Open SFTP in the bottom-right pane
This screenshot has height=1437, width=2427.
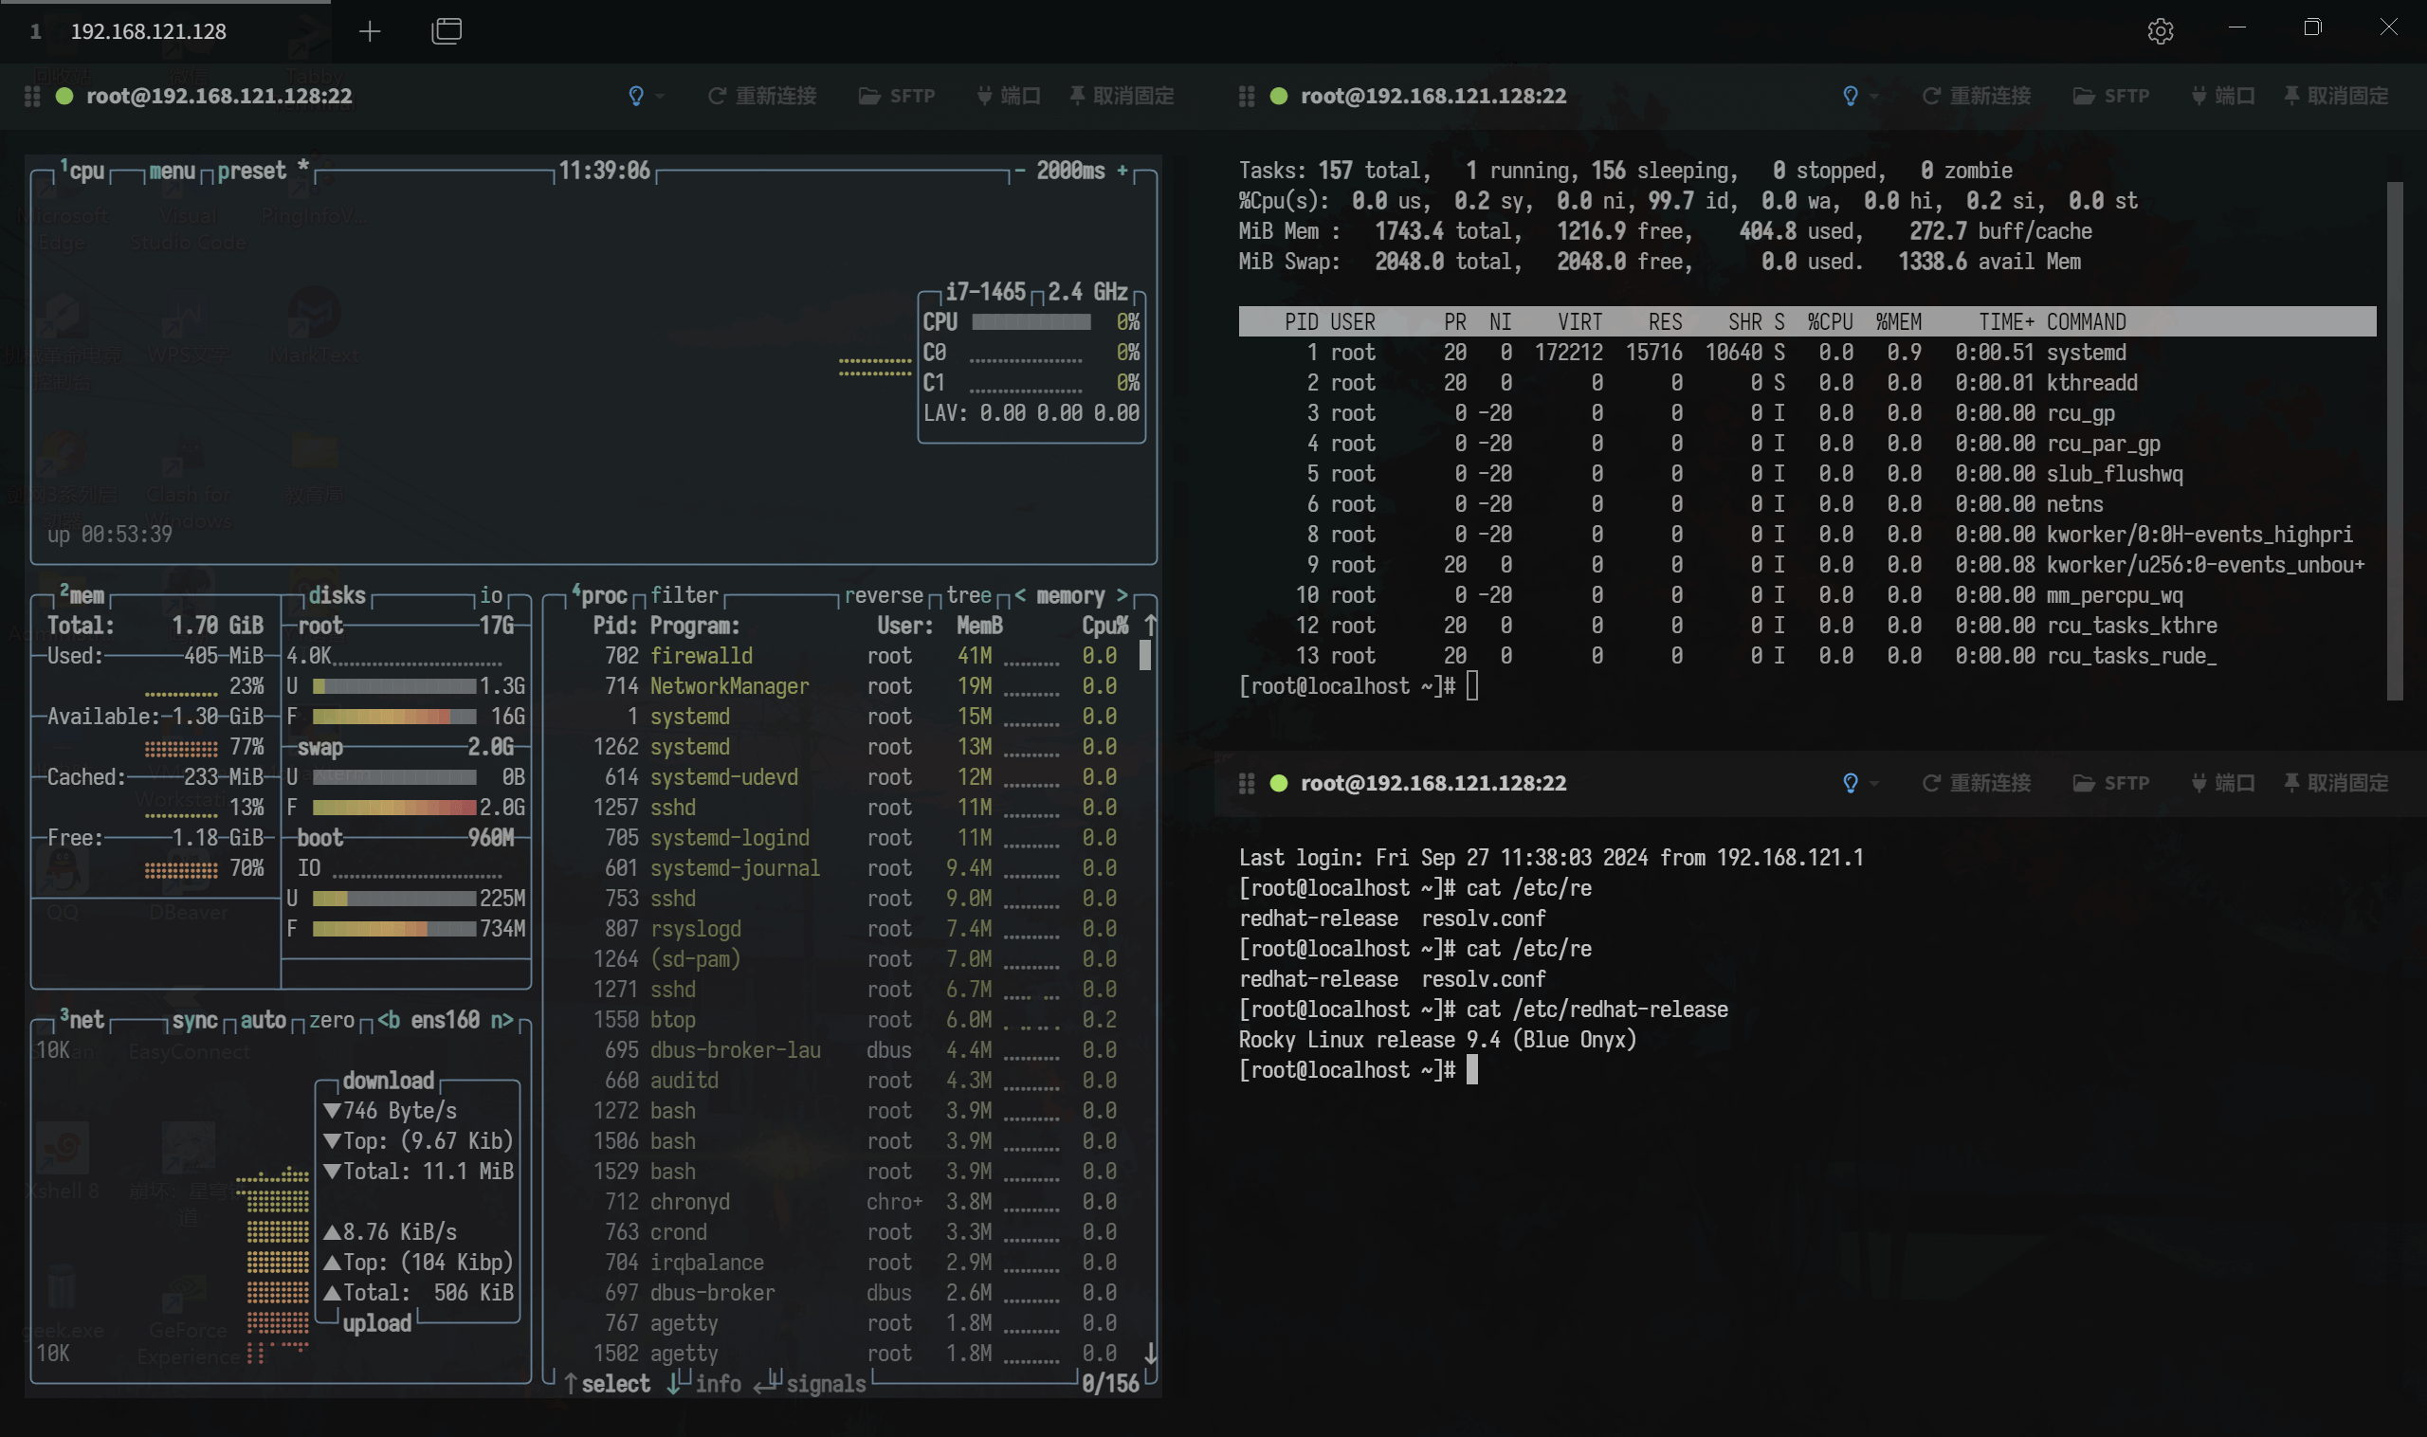point(2110,782)
